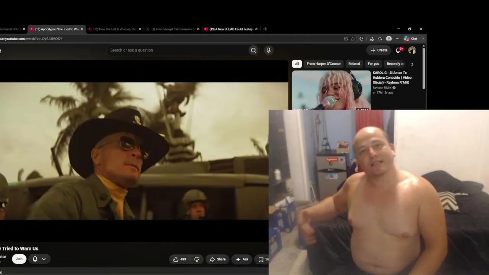Open YouTube notifications bell with 9+ badge
Image resolution: width=489 pixels, height=275 pixels.
[x=398, y=50]
